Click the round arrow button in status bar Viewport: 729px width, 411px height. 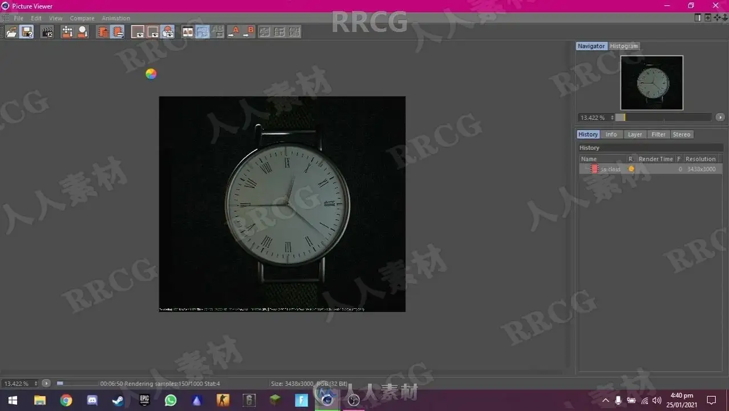[x=47, y=384]
